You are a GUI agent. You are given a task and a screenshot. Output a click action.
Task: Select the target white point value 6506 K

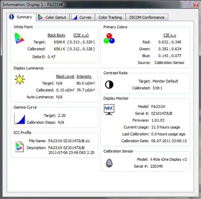click(x=59, y=42)
